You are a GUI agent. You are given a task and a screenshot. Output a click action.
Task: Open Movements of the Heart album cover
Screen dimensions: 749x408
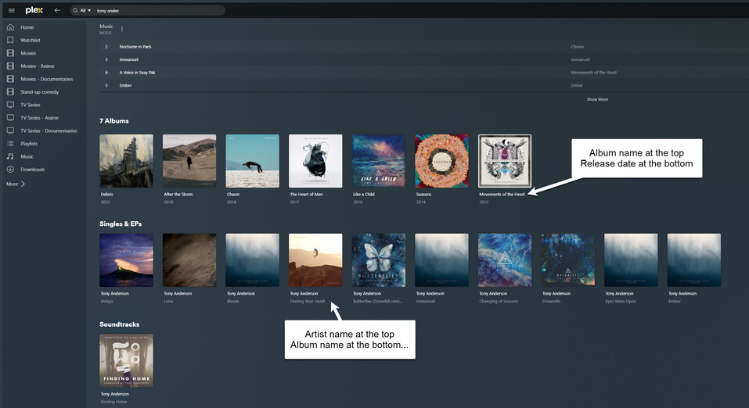[505, 161]
